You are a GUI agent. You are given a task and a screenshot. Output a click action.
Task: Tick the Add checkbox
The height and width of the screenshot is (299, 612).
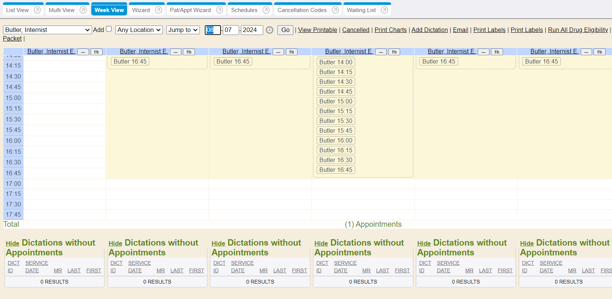[109, 29]
